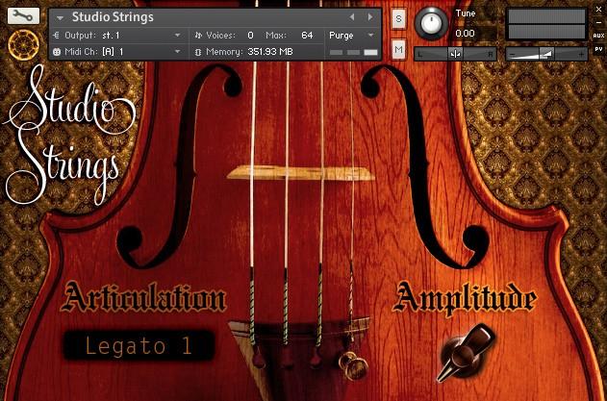Click the AUX button

(598, 36)
